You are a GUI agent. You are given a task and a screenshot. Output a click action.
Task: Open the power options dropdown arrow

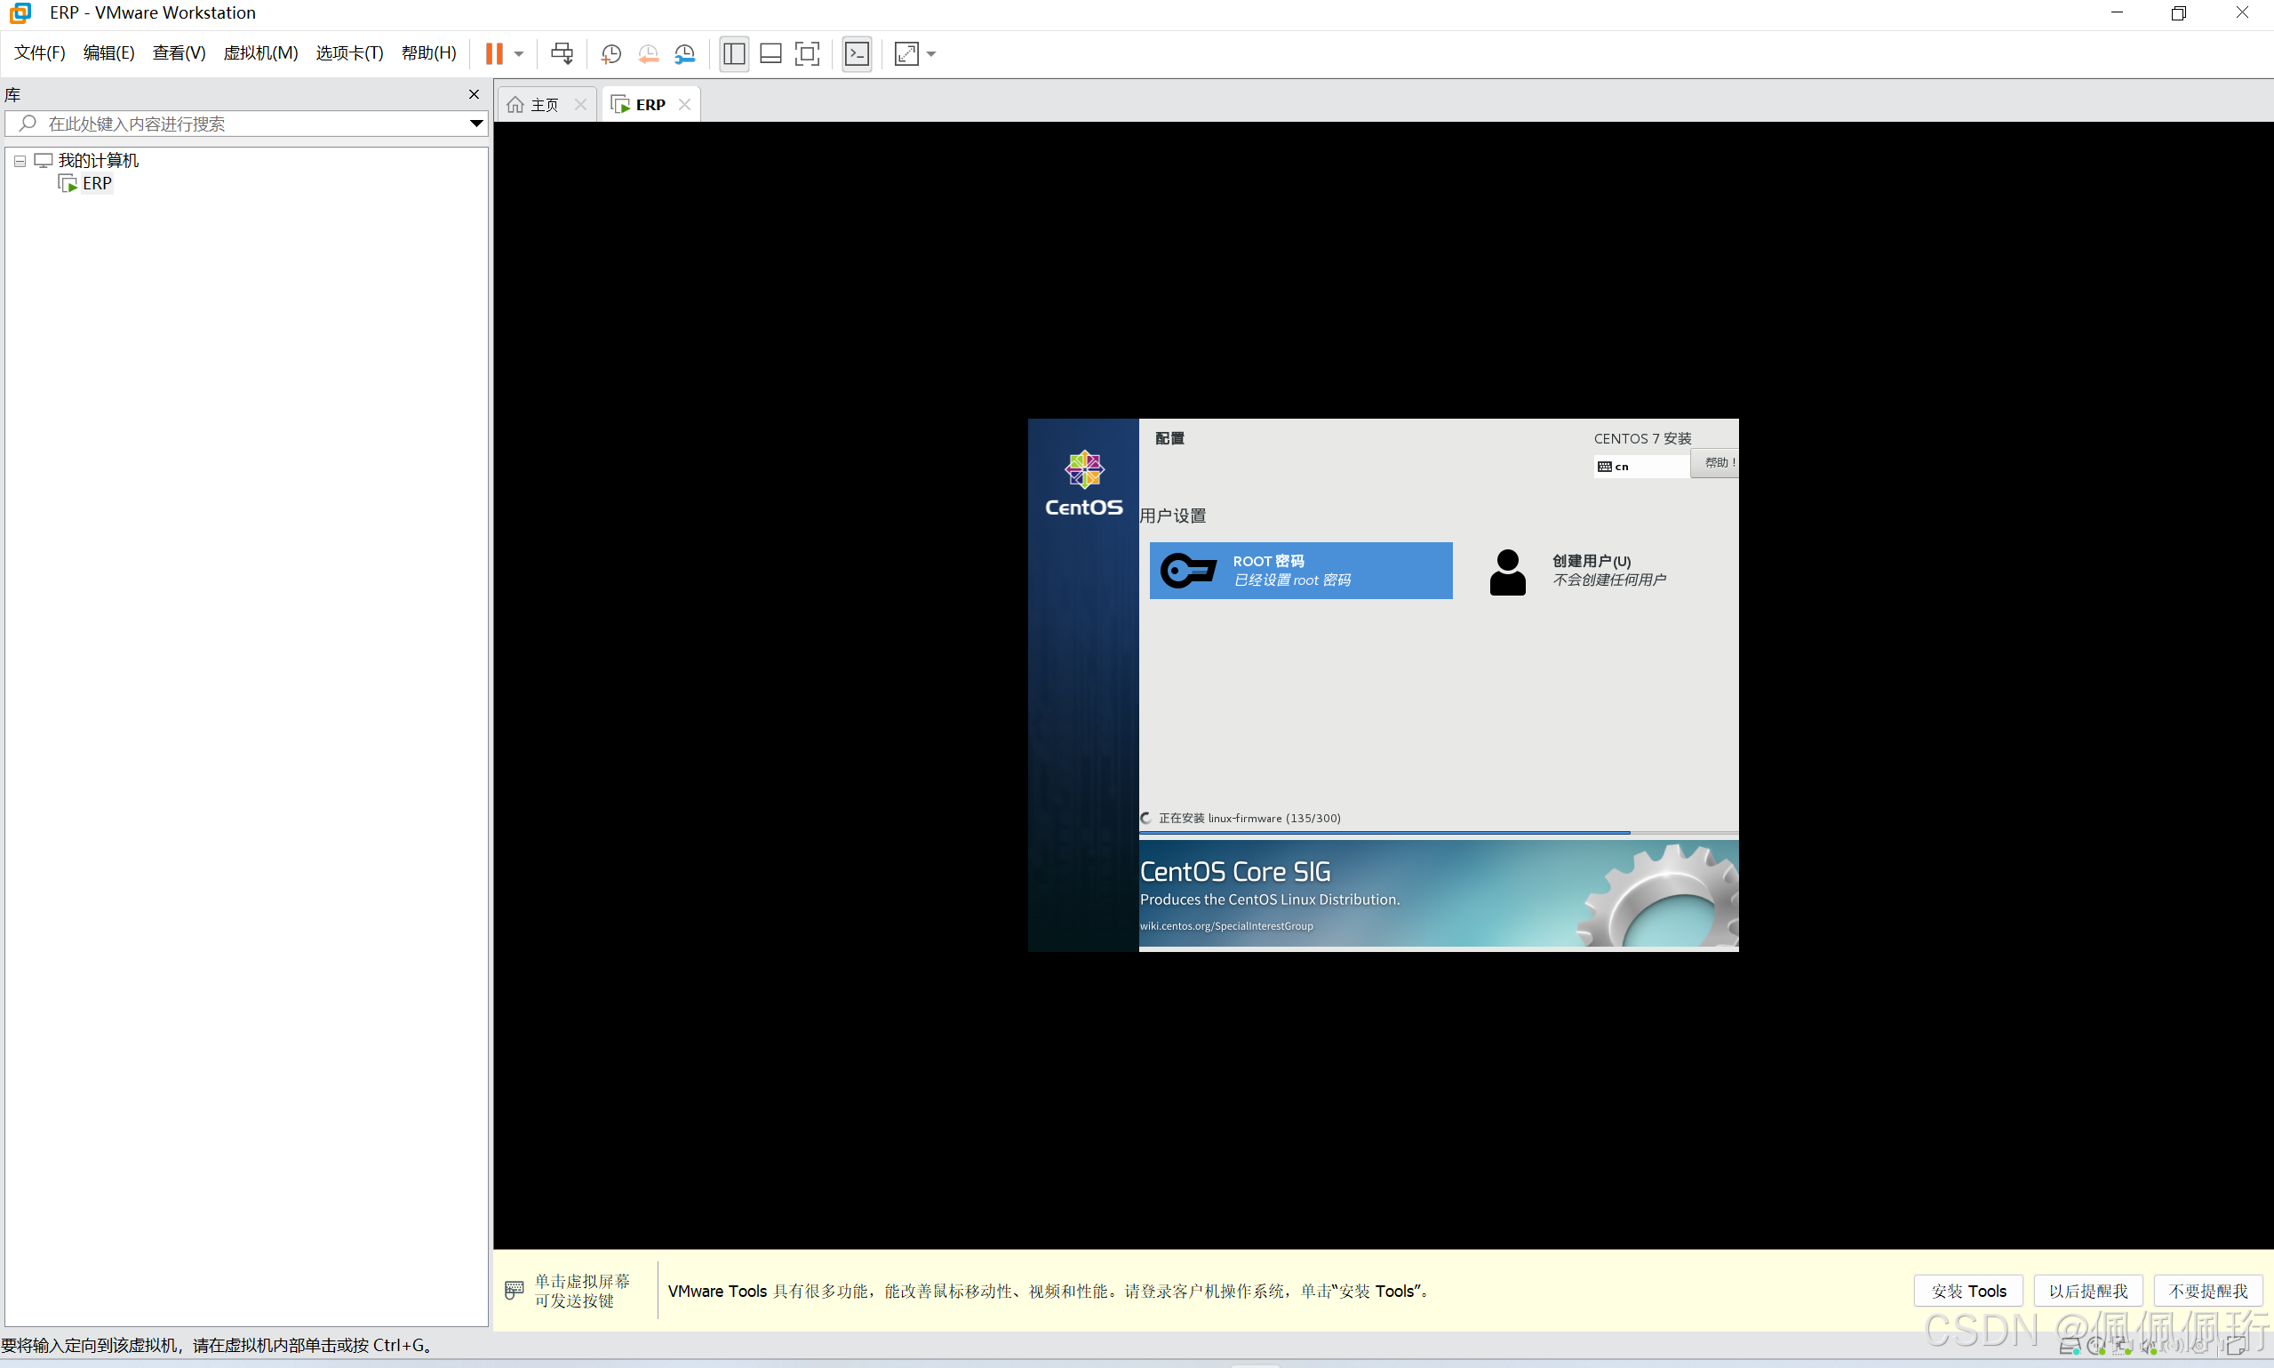point(519,53)
